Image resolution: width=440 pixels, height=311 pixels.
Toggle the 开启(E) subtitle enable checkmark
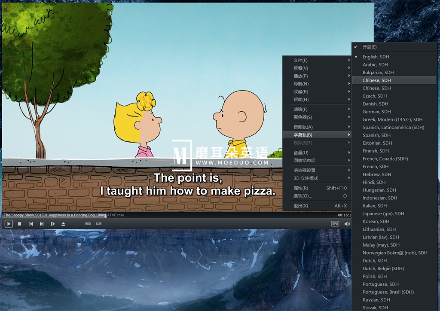pyautogui.click(x=369, y=47)
